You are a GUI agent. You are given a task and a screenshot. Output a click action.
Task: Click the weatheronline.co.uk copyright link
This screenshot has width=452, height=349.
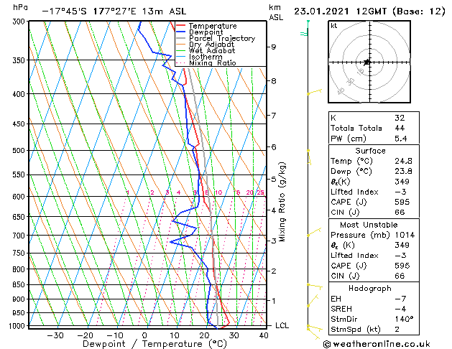coord(377,344)
